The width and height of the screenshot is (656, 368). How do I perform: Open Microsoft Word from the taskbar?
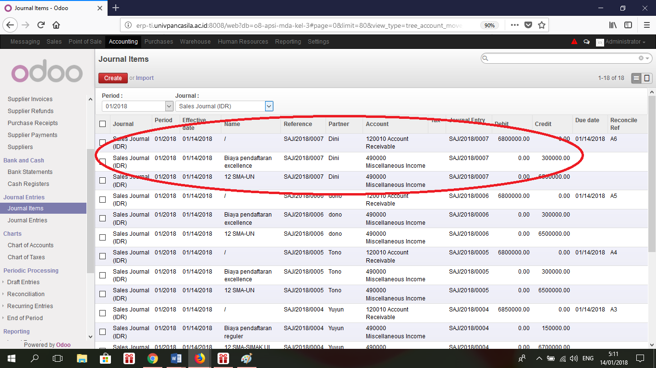pos(176,358)
